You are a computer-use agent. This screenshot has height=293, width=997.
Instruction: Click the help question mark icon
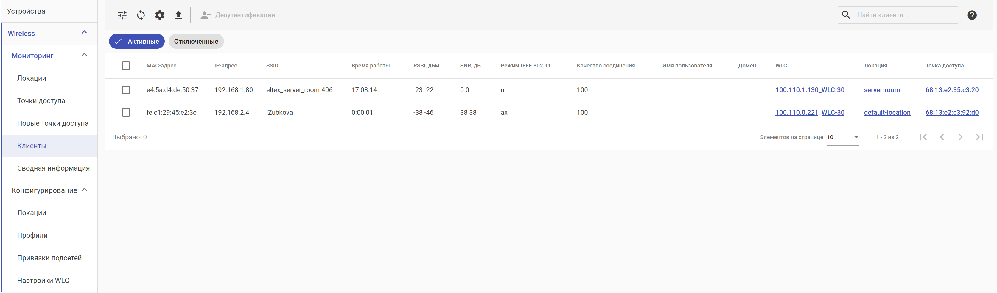point(971,15)
